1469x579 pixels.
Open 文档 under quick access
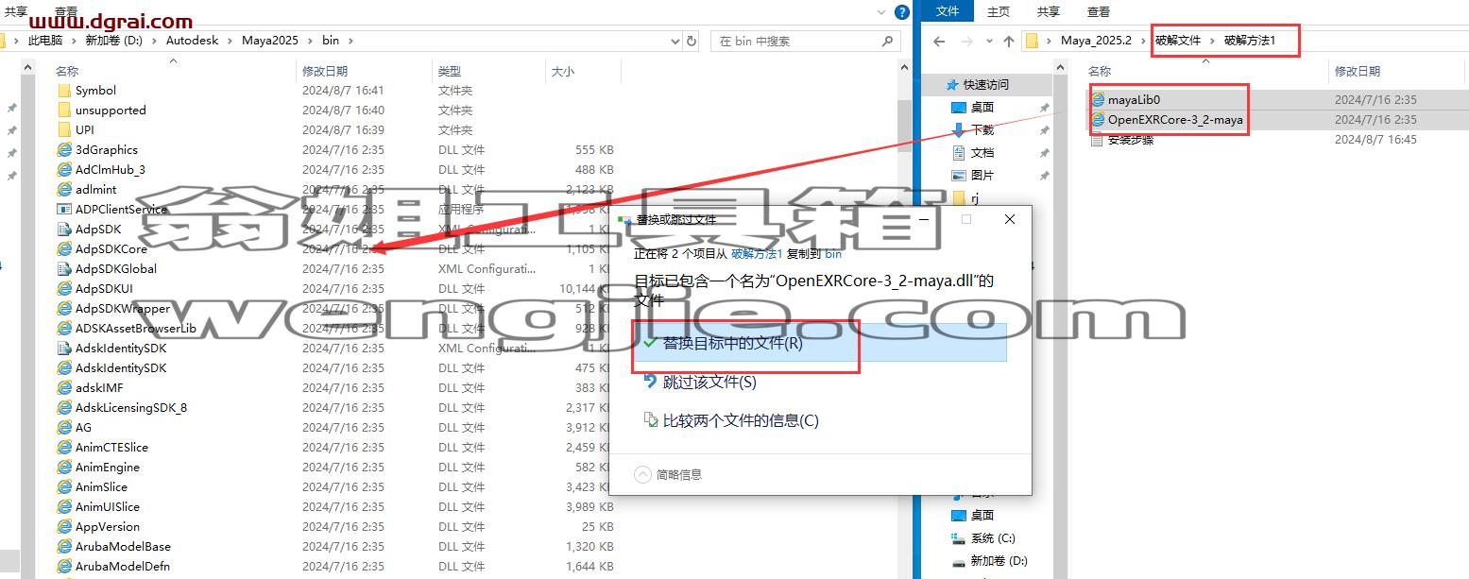tap(982, 152)
